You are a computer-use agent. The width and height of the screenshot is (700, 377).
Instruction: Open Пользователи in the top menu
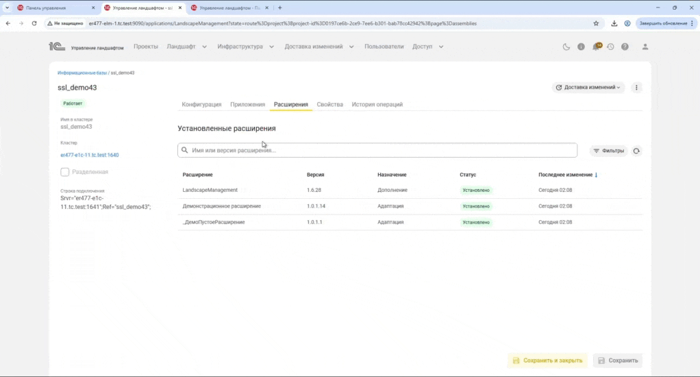point(384,47)
